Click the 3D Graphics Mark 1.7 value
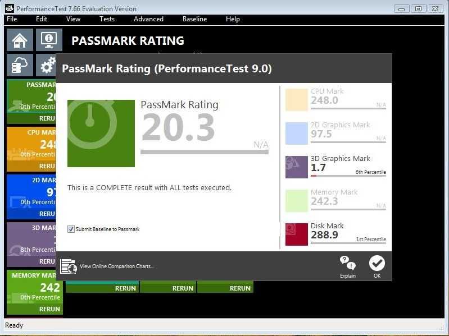This screenshot has width=449, height=336. 318,168
